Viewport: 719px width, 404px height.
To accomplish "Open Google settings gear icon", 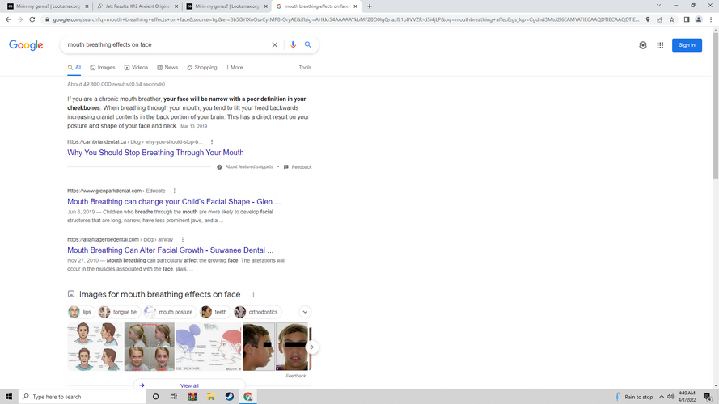I will (x=643, y=45).
